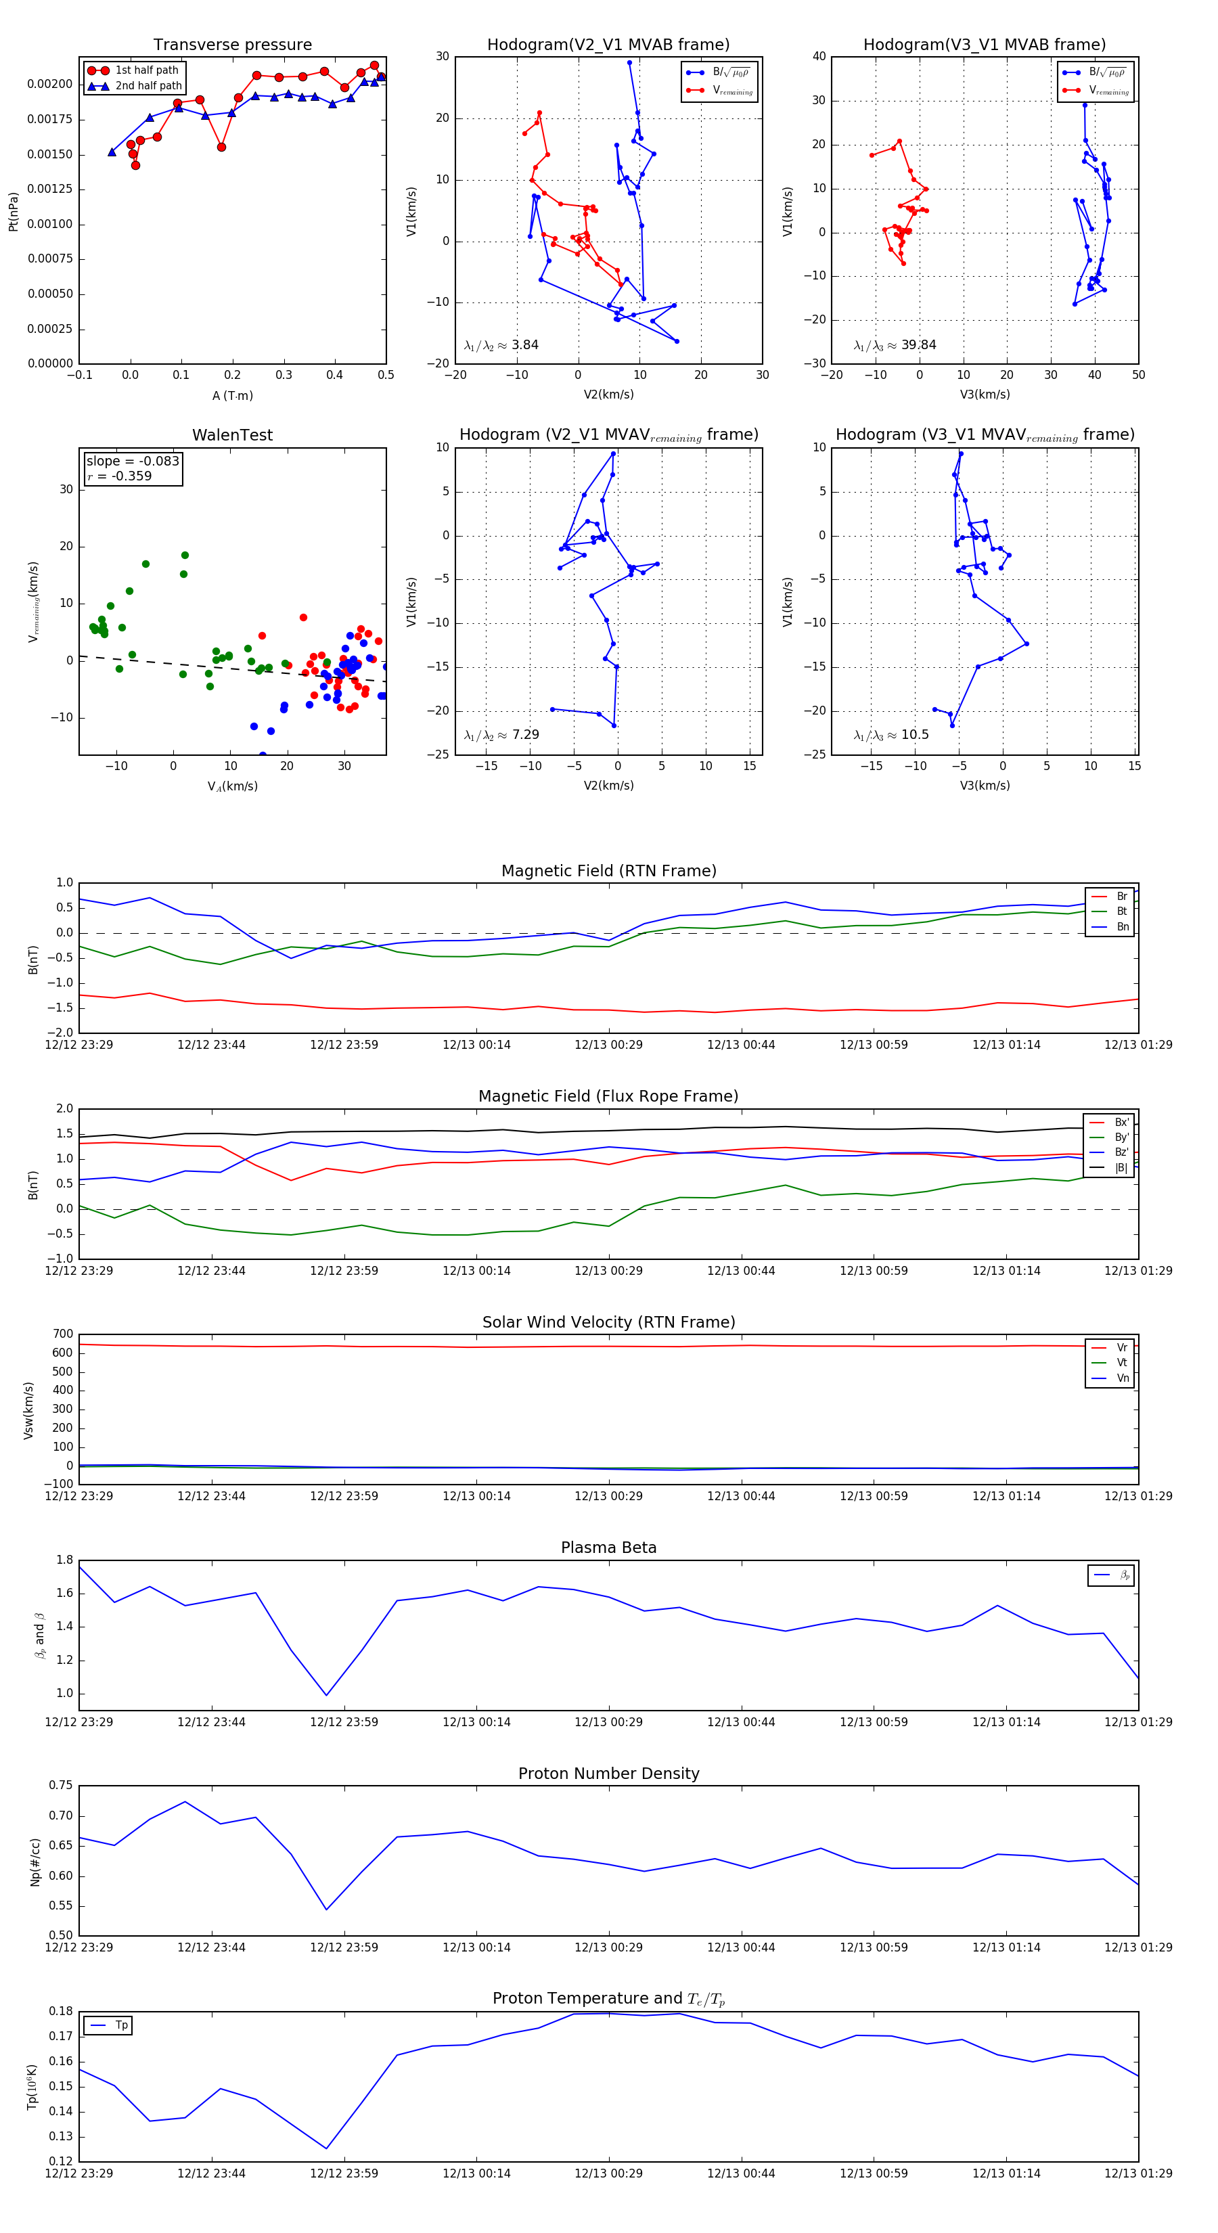Click the 'Vsw(km/s)' y-axis label
1218x2233 pixels.
click(x=28, y=1410)
